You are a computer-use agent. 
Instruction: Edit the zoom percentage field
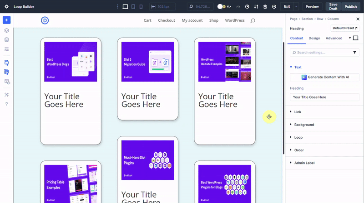coord(202,6)
